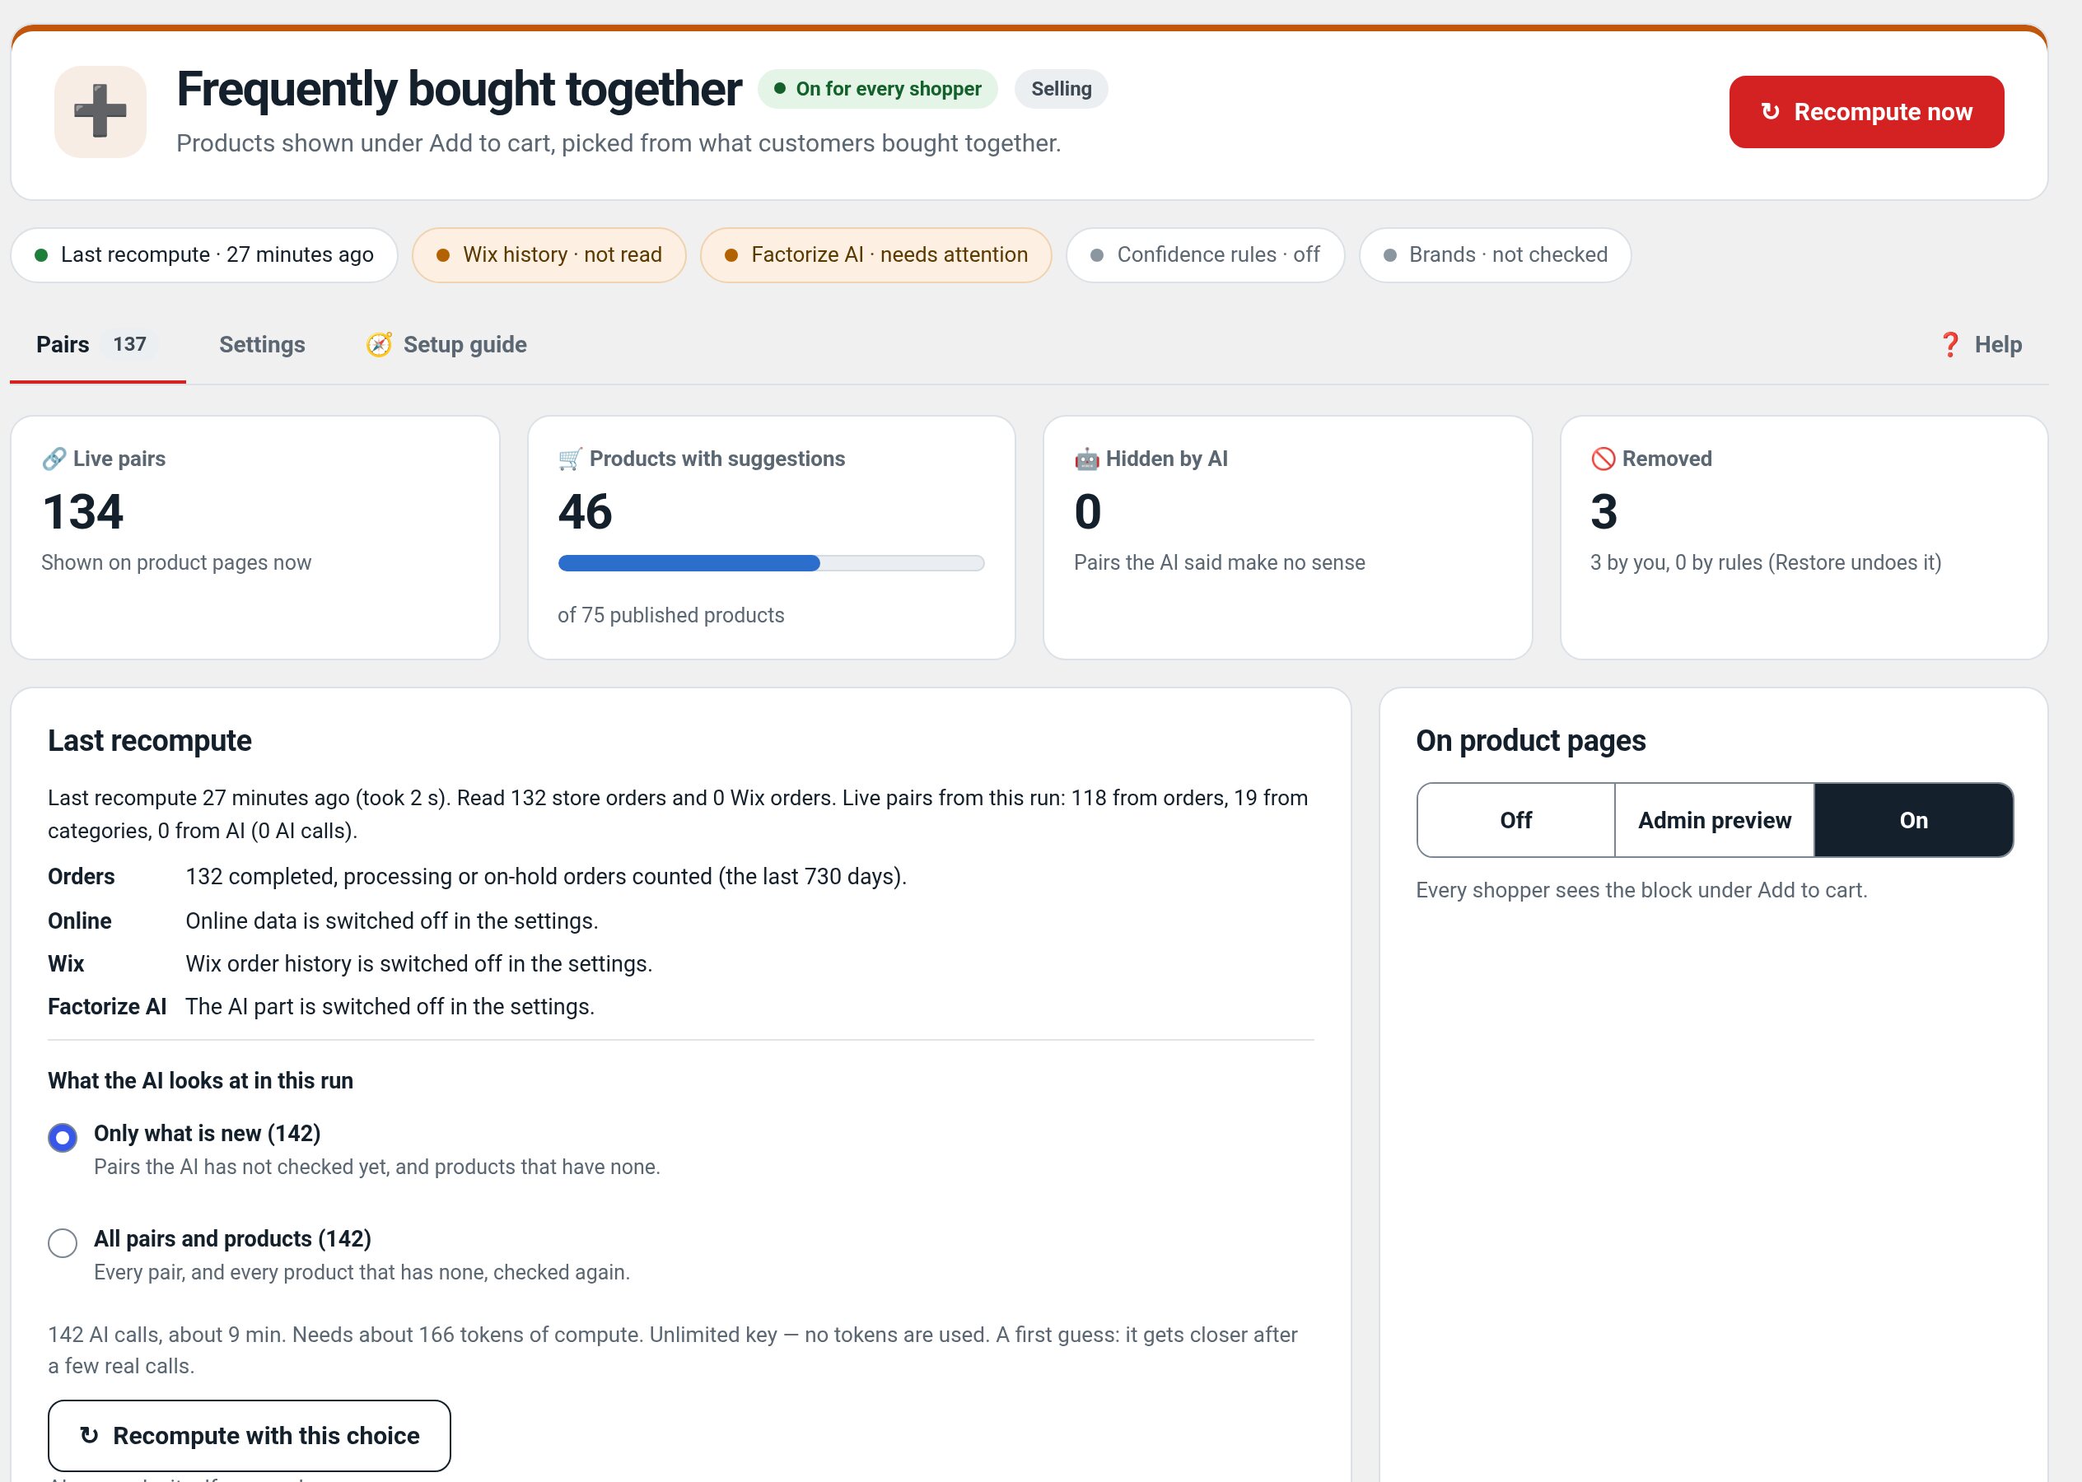Click the orange dot in Factorize AI chip
Image resolution: width=2082 pixels, height=1482 pixels.
tap(731, 254)
